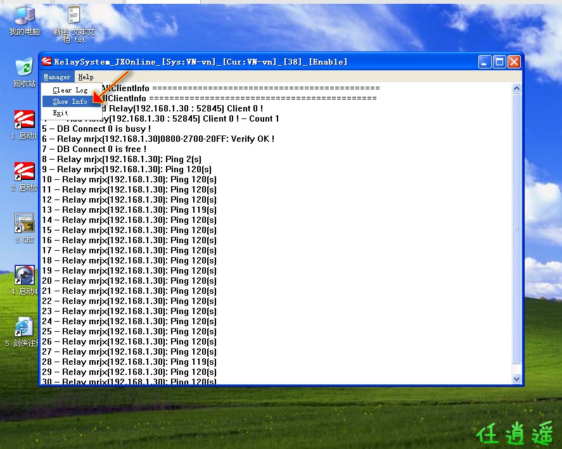Choose Exit in the Manager menu
Screen dimensions: 562x449
(60, 113)
